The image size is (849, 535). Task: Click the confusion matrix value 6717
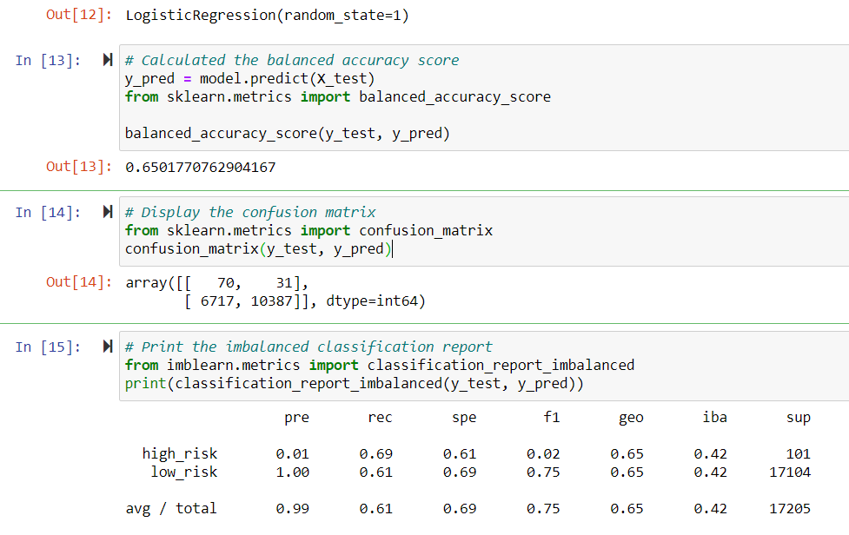tap(217, 301)
